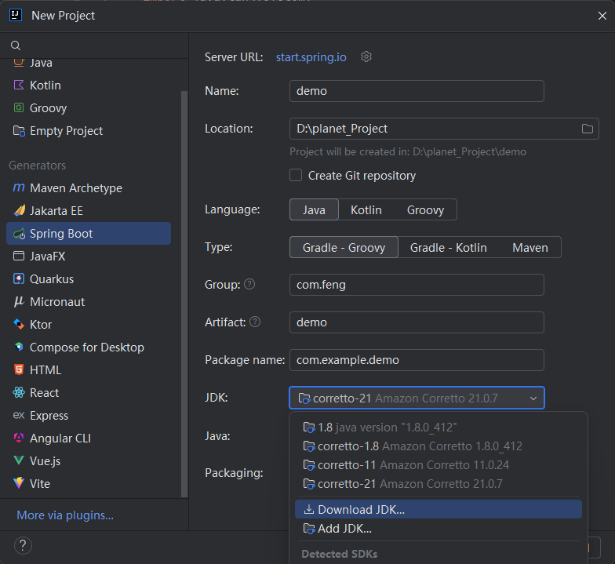Viewport: 615px width, 564px height.
Task: Open the help button at bottom
Action: [23, 546]
